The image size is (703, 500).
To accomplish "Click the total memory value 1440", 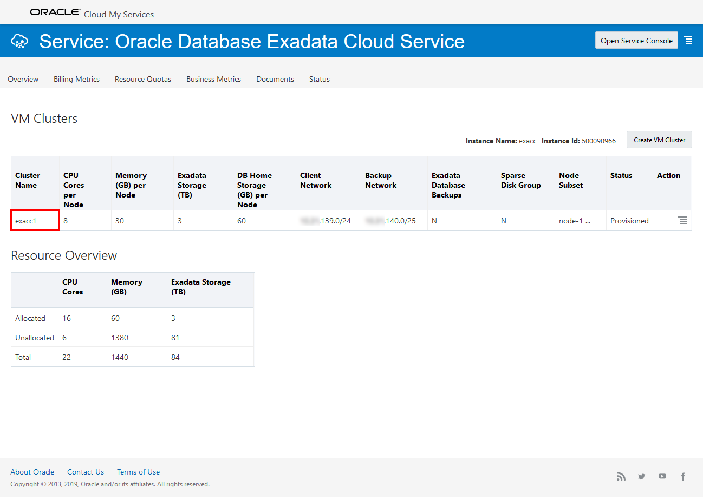I will (x=120, y=357).
